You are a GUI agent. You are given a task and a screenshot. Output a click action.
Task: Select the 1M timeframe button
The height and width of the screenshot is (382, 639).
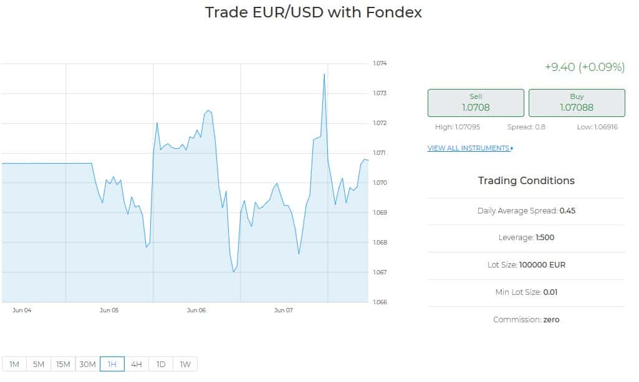pyautogui.click(x=14, y=364)
